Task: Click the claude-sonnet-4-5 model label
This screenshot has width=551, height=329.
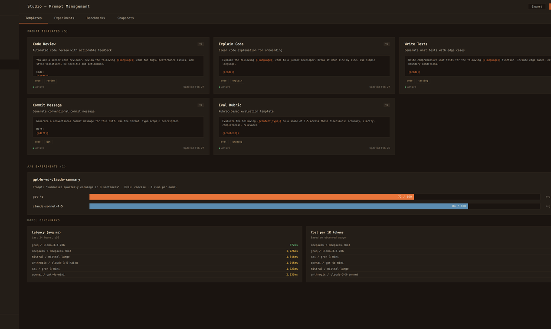Action: coord(48,206)
